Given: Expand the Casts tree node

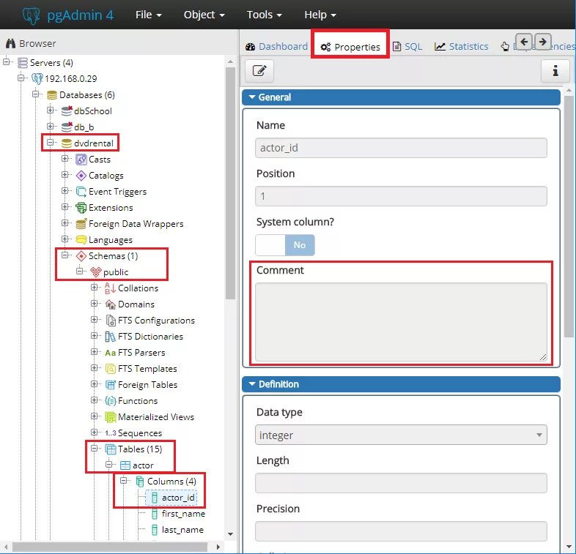Looking at the screenshot, I should click(65, 159).
